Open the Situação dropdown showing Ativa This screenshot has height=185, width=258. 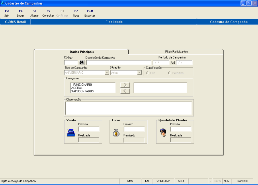pos(139,73)
